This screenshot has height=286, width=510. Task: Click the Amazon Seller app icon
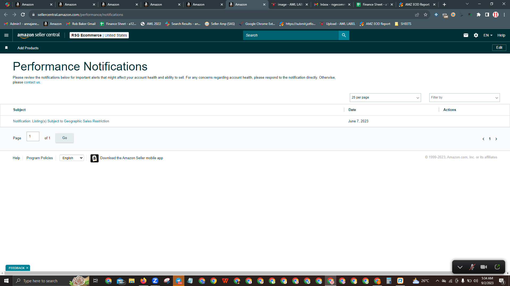95,158
